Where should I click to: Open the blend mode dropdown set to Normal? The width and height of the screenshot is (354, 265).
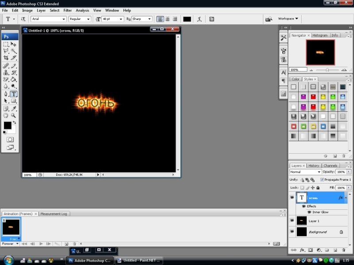pos(305,172)
